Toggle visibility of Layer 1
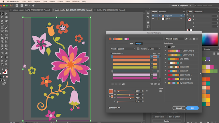Screen dimensions: 219x123 pos(153,18)
